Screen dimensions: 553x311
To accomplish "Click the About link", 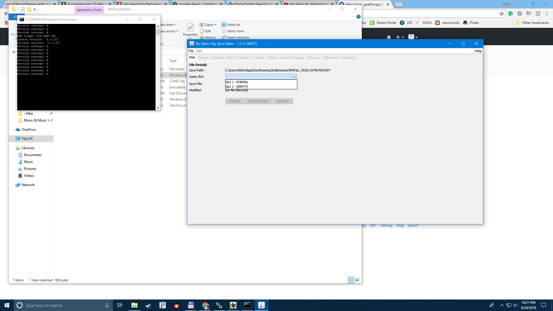I will pyautogui.click(x=412, y=225).
